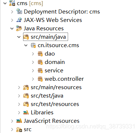Click the JavaScript Resources icon
Screen dimensions: 138x133
pyautogui.click(x=19, y=121)
